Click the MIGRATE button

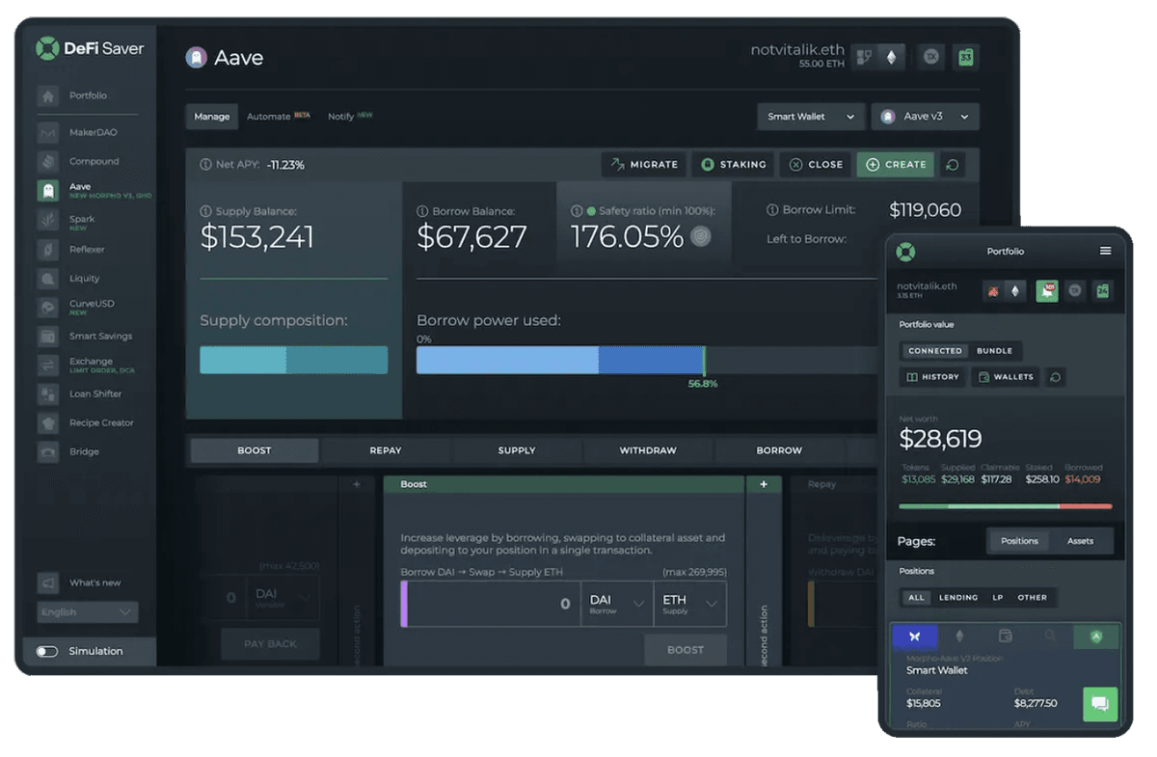click(644, 165)
